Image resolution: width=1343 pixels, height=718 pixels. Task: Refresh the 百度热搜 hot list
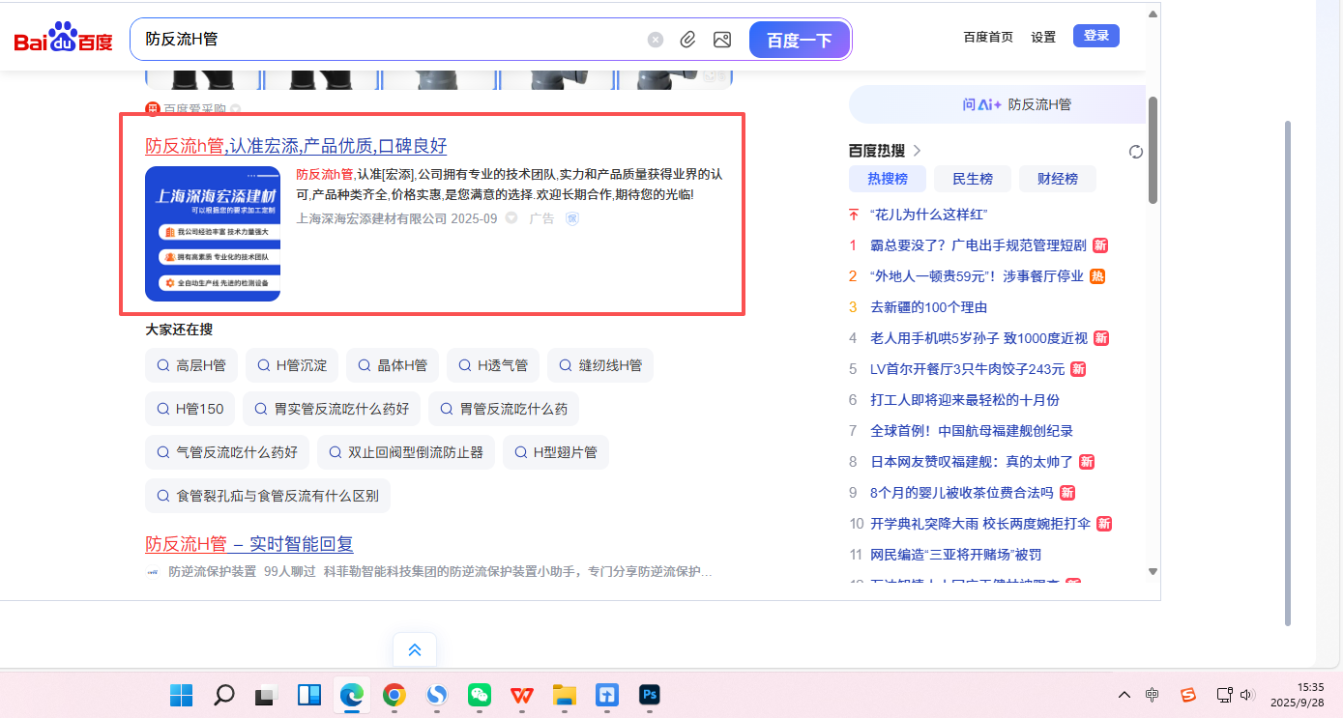pyautogui.click(x=1136, y=152)
